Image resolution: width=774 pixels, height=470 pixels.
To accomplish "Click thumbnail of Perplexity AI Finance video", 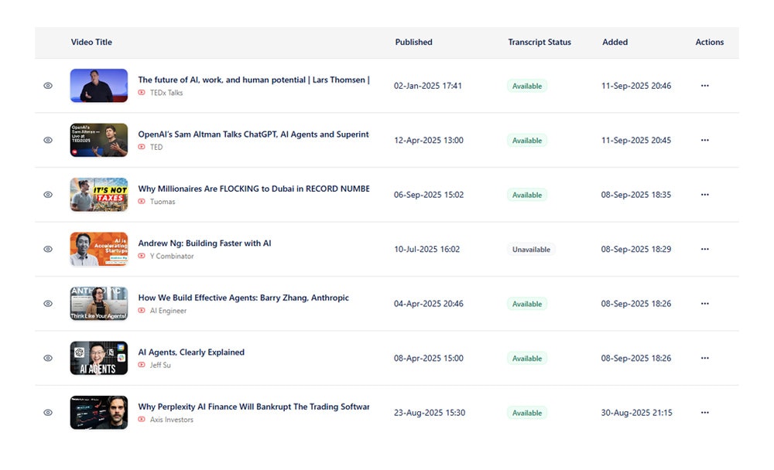I will pos(99,413).
